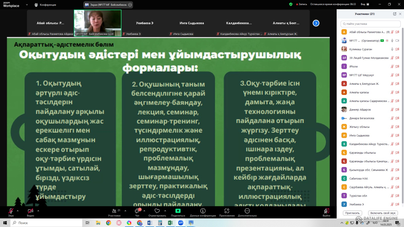Open Excel from the Windows taskbar
The width and height of the screenshot is (404, 227).
[x=170, y=223]
